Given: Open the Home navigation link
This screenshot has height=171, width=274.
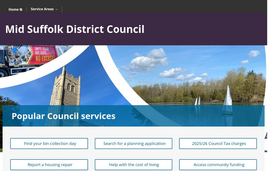Looking at the screenshot, I should click(14, 10).
